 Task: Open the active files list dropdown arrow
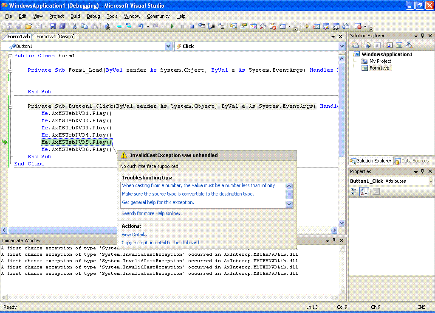point(333,36)
